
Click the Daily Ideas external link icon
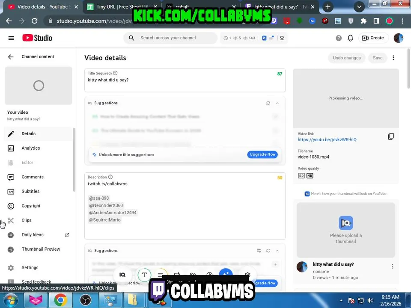(67, 235)
